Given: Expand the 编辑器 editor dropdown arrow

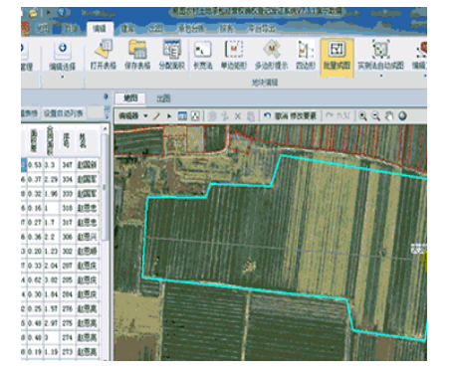Looking at the screenshot, I should click(x=145, y=116).
